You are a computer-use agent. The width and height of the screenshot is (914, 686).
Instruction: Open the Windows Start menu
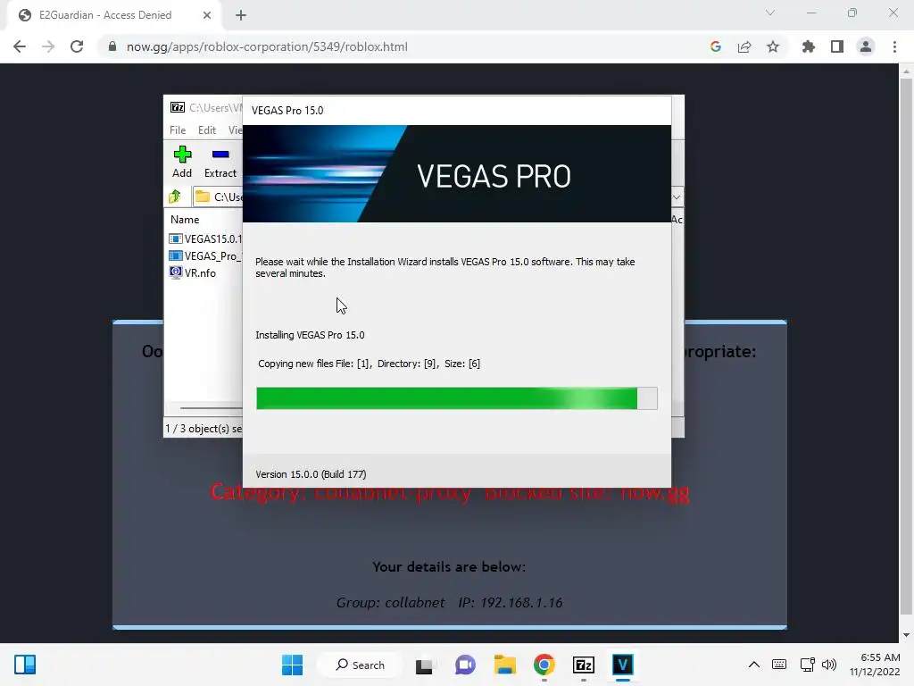point(292,665)
